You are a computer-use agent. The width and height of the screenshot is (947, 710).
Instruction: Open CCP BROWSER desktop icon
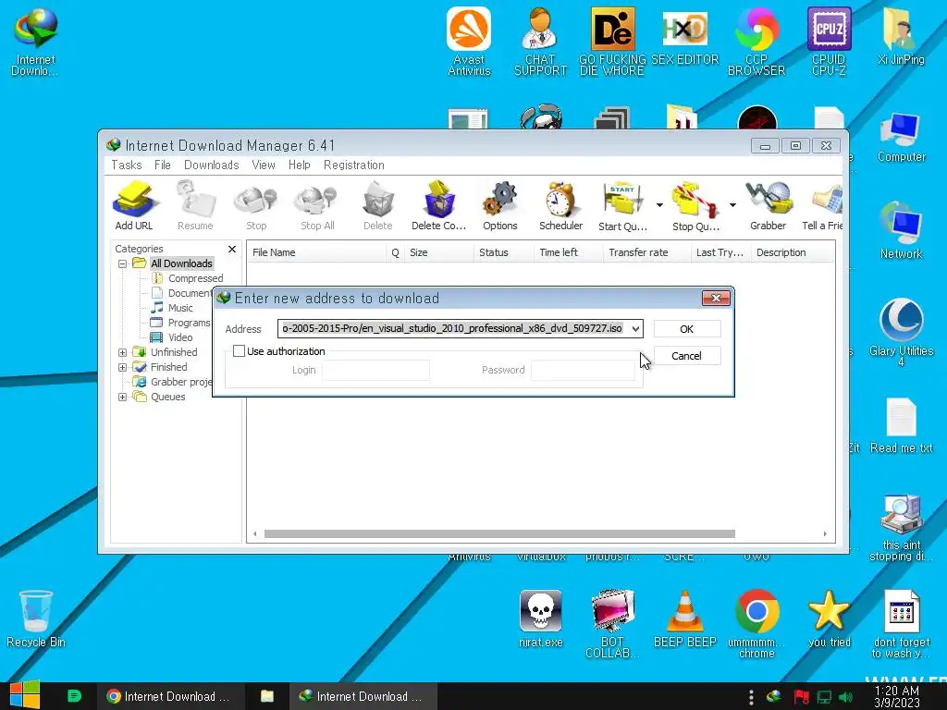click(x=756, y=41)
